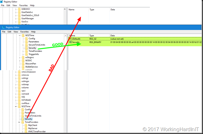Click the binary data starting '01 00 04 80'
The height and width of the screenshot is (134, 203).
(x=156, y=42)
